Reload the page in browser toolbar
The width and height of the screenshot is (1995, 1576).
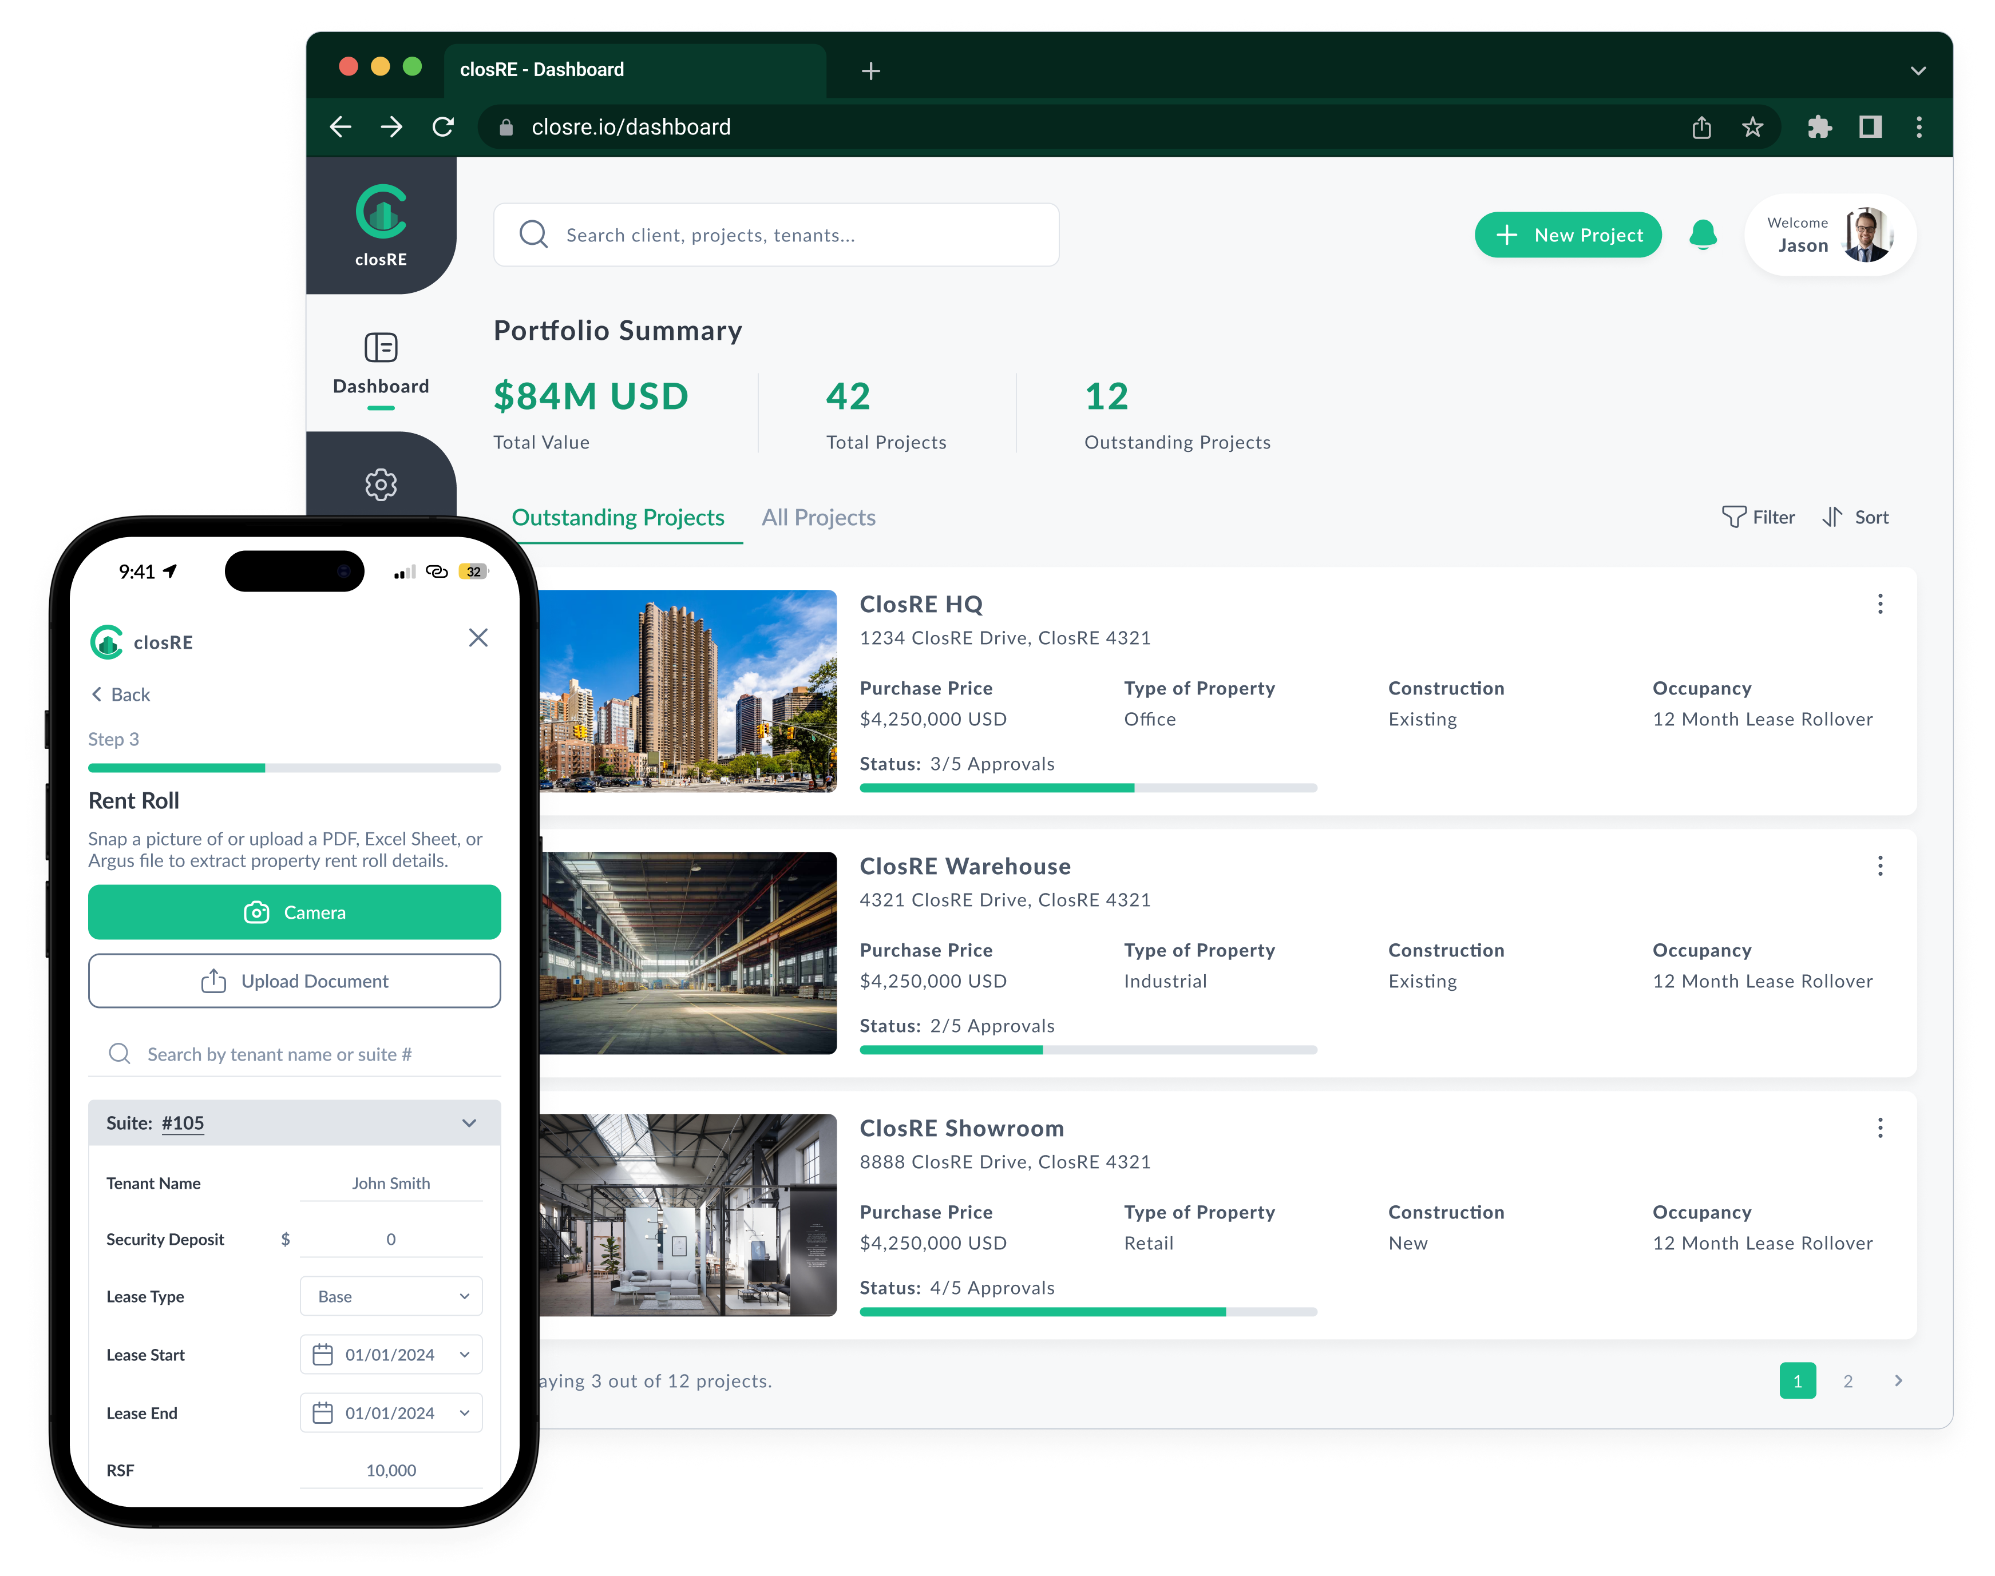coord(443,128)
